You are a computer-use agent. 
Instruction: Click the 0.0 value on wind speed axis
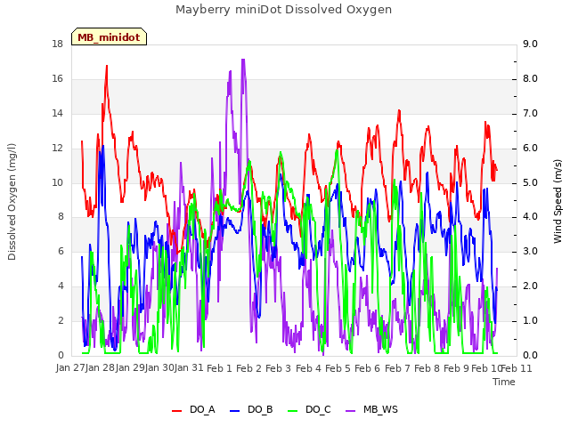click(530, 355)
